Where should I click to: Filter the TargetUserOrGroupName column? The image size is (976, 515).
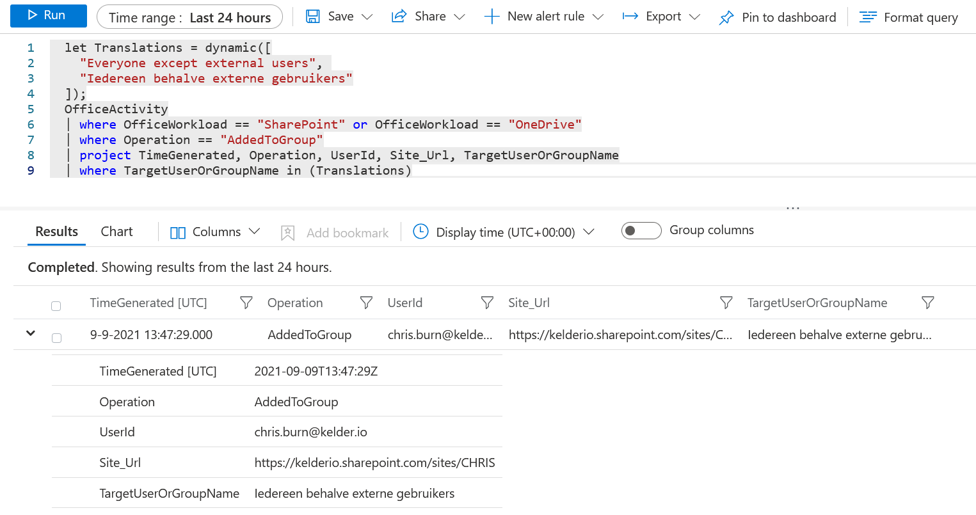[x=927, y=303]
